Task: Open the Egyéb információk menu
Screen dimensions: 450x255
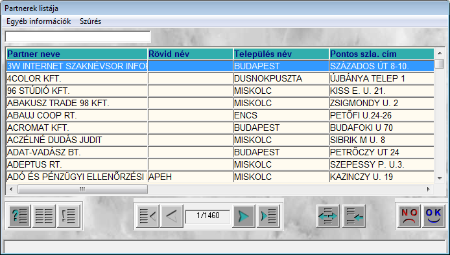Action: click(x=39, y=21)
